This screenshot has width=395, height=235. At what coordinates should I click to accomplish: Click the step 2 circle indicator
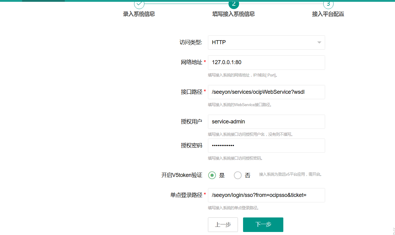click(234, 4)
